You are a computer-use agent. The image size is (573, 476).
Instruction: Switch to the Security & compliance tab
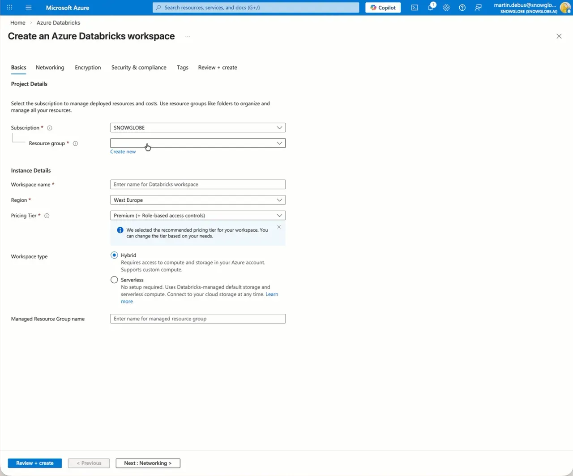[139, 68]
